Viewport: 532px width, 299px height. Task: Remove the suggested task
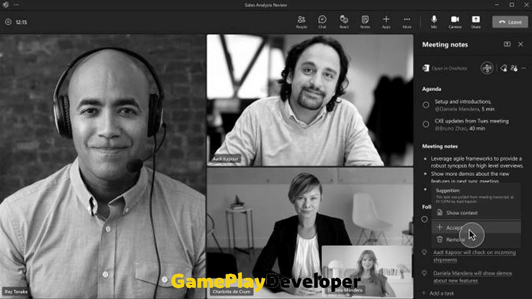[476, 240]
